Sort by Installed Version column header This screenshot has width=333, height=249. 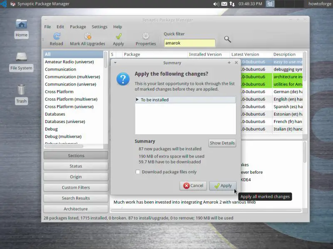[209, 54]
